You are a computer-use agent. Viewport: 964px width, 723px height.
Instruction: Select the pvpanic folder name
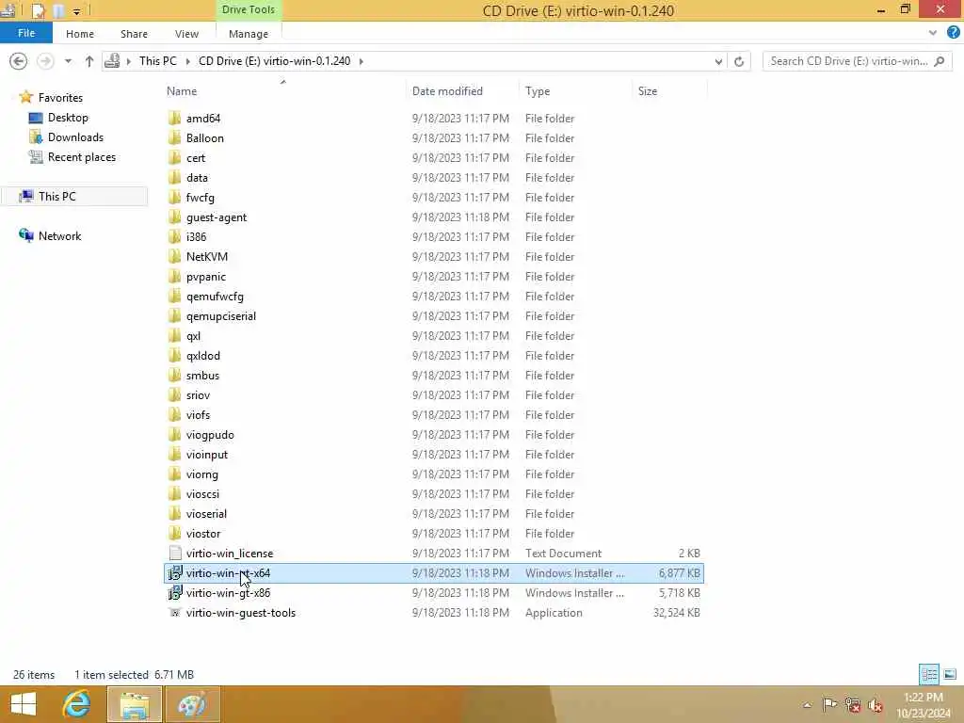click(206, 277)
